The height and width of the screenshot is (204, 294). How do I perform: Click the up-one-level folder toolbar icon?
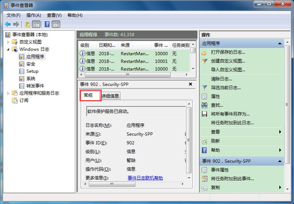28,24
